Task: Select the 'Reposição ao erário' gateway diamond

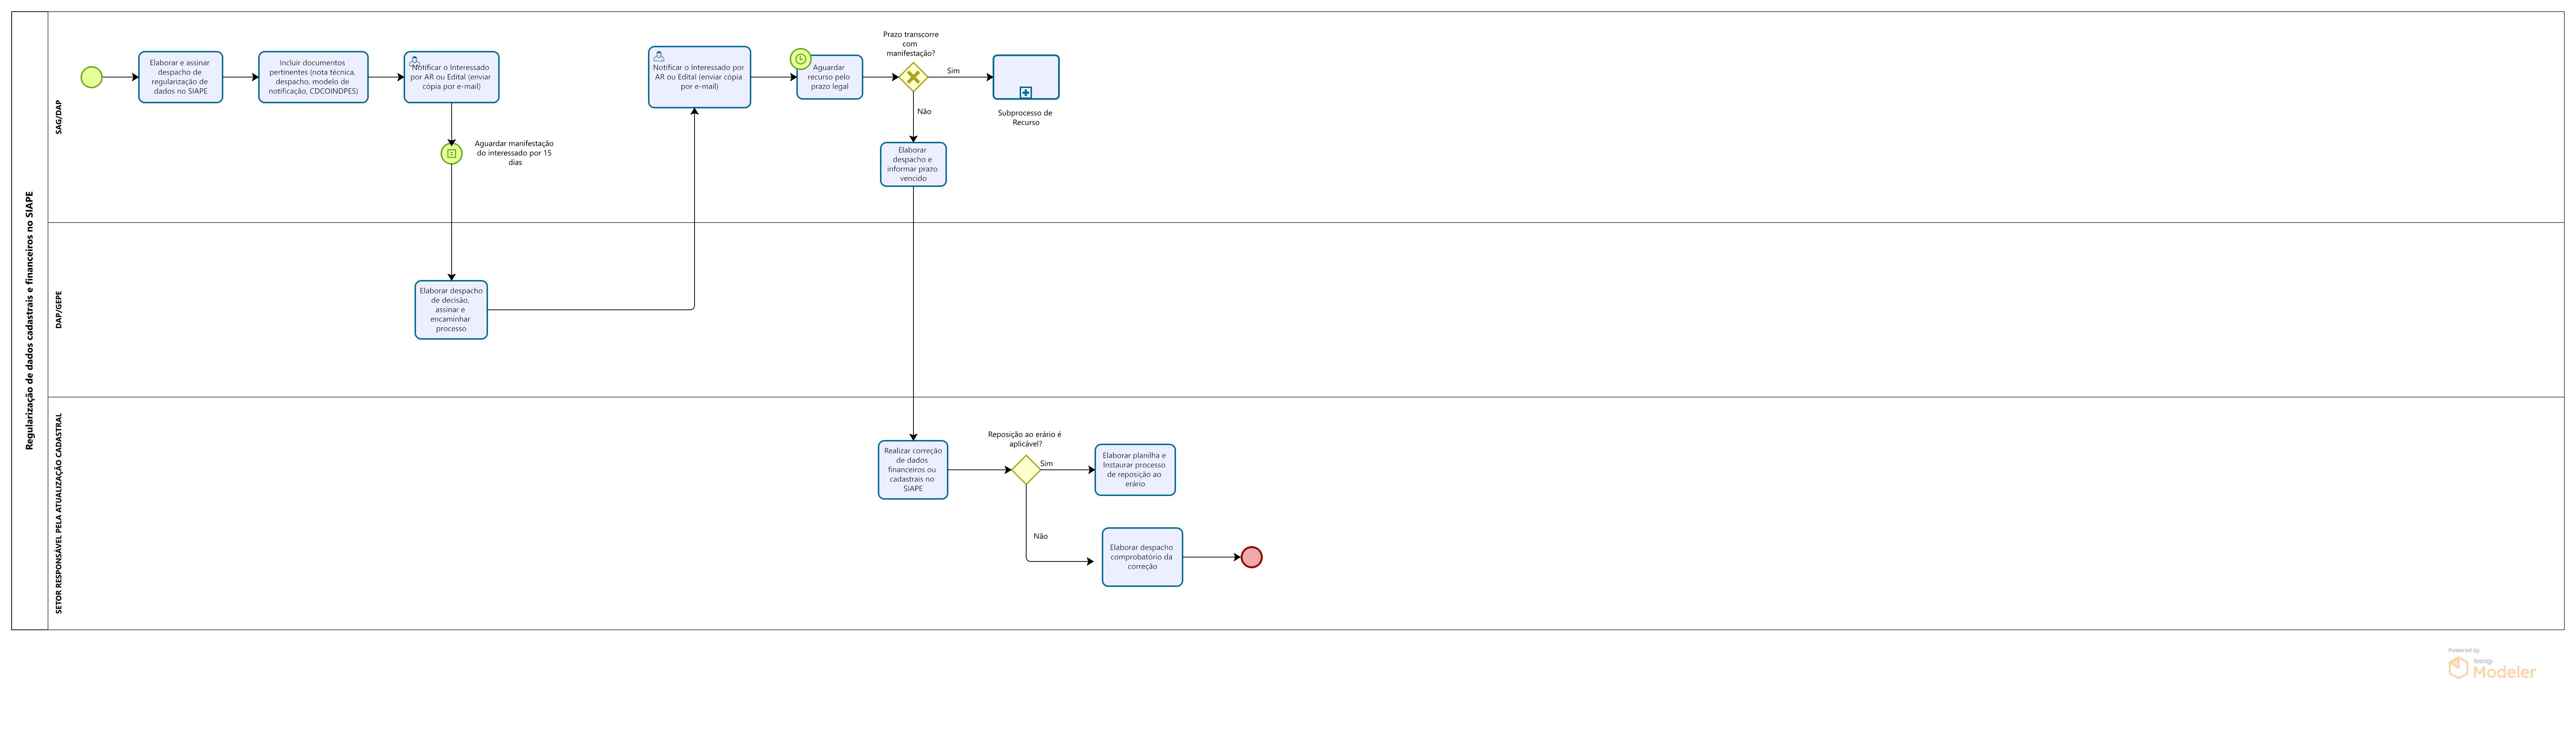Action: tap(1026, 470)
